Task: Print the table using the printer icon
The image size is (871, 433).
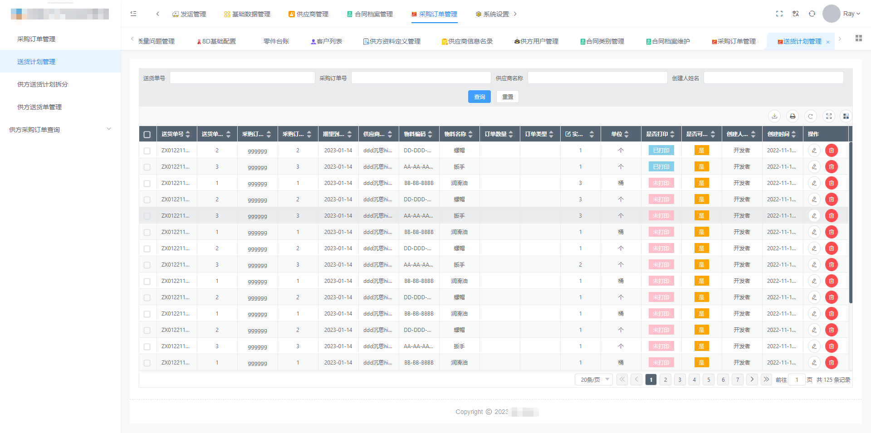Action: pyautogui.click(x=793, y=116)
